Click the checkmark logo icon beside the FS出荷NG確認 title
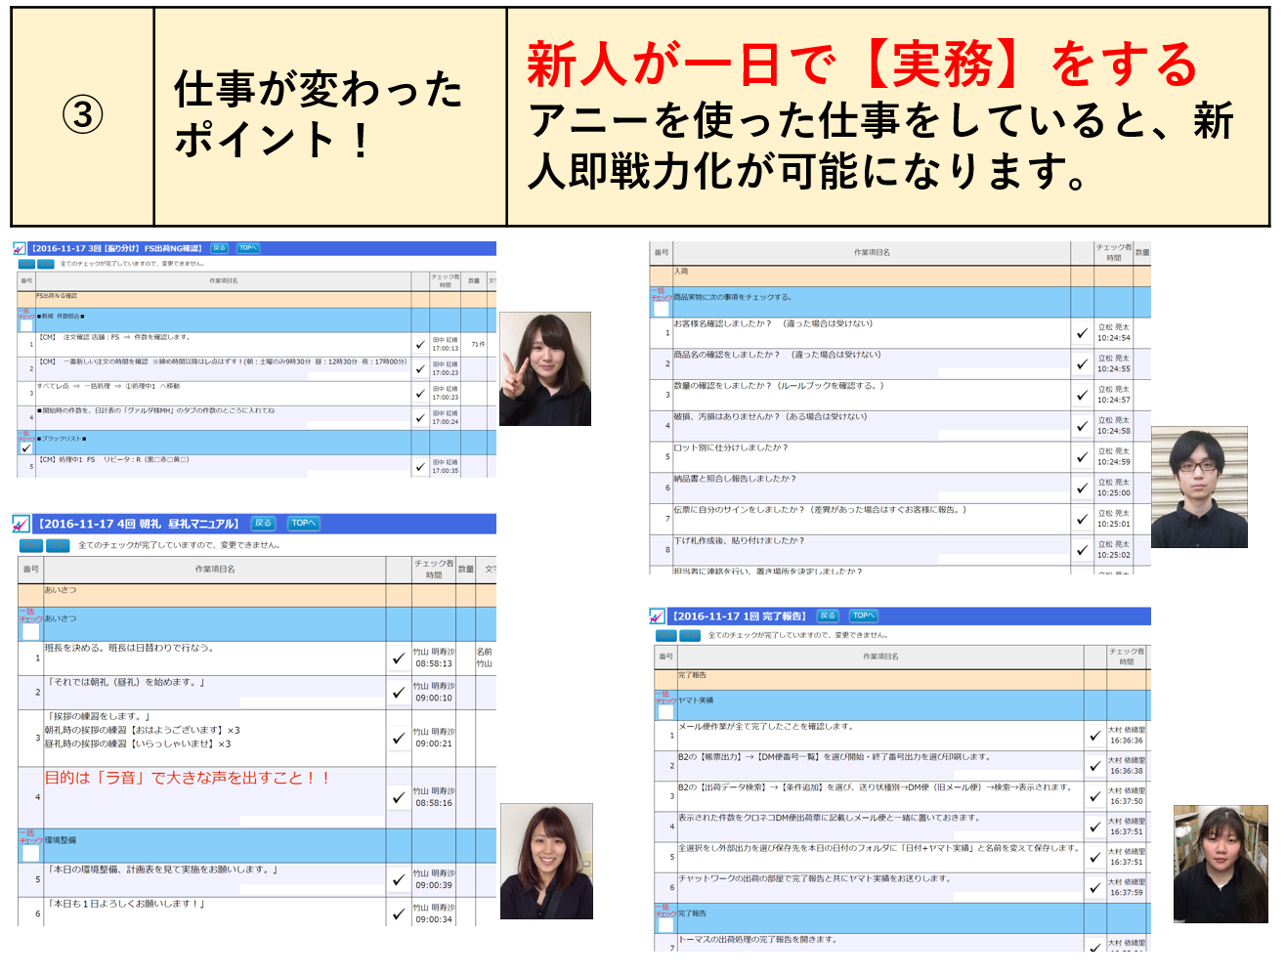This screenshot has height=977, width=1285. (x=19, y=248)
